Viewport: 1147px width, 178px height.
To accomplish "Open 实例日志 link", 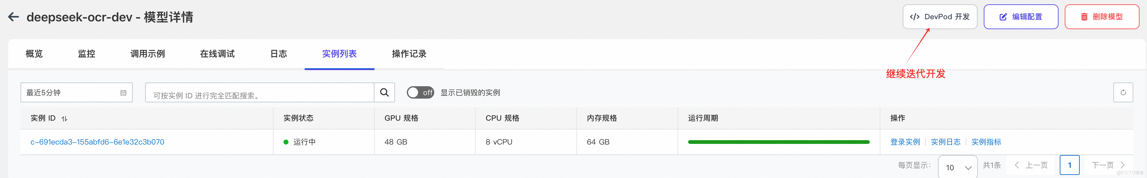I will click(945, 142).
